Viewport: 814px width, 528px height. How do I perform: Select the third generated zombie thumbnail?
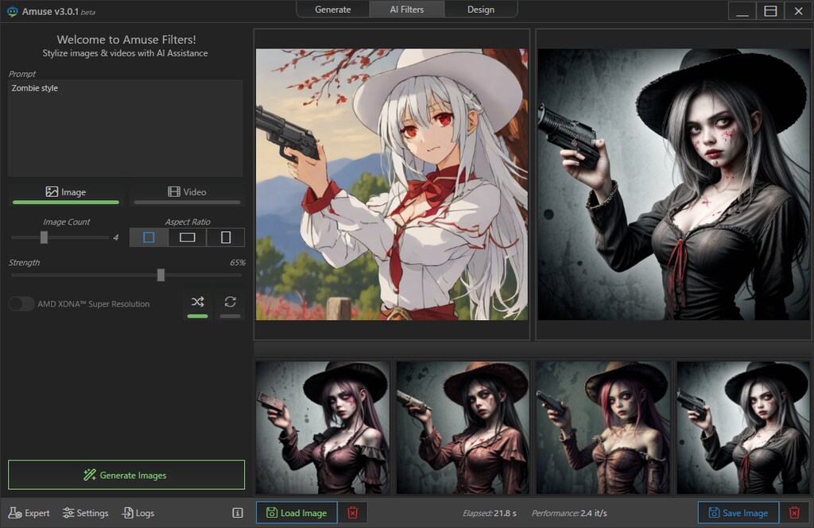[x=602, y=426]
